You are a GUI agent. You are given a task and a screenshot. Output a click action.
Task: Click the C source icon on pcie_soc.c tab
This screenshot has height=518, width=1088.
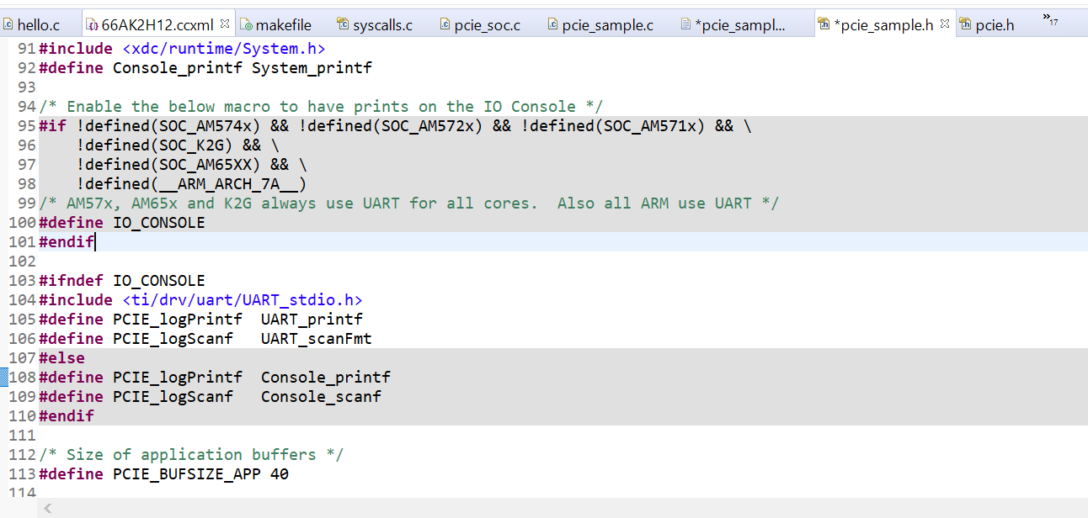coord(445,24)
